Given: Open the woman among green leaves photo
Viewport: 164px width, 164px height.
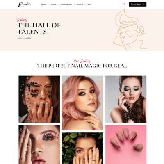Looking at the screenshot, I should 82,148.
